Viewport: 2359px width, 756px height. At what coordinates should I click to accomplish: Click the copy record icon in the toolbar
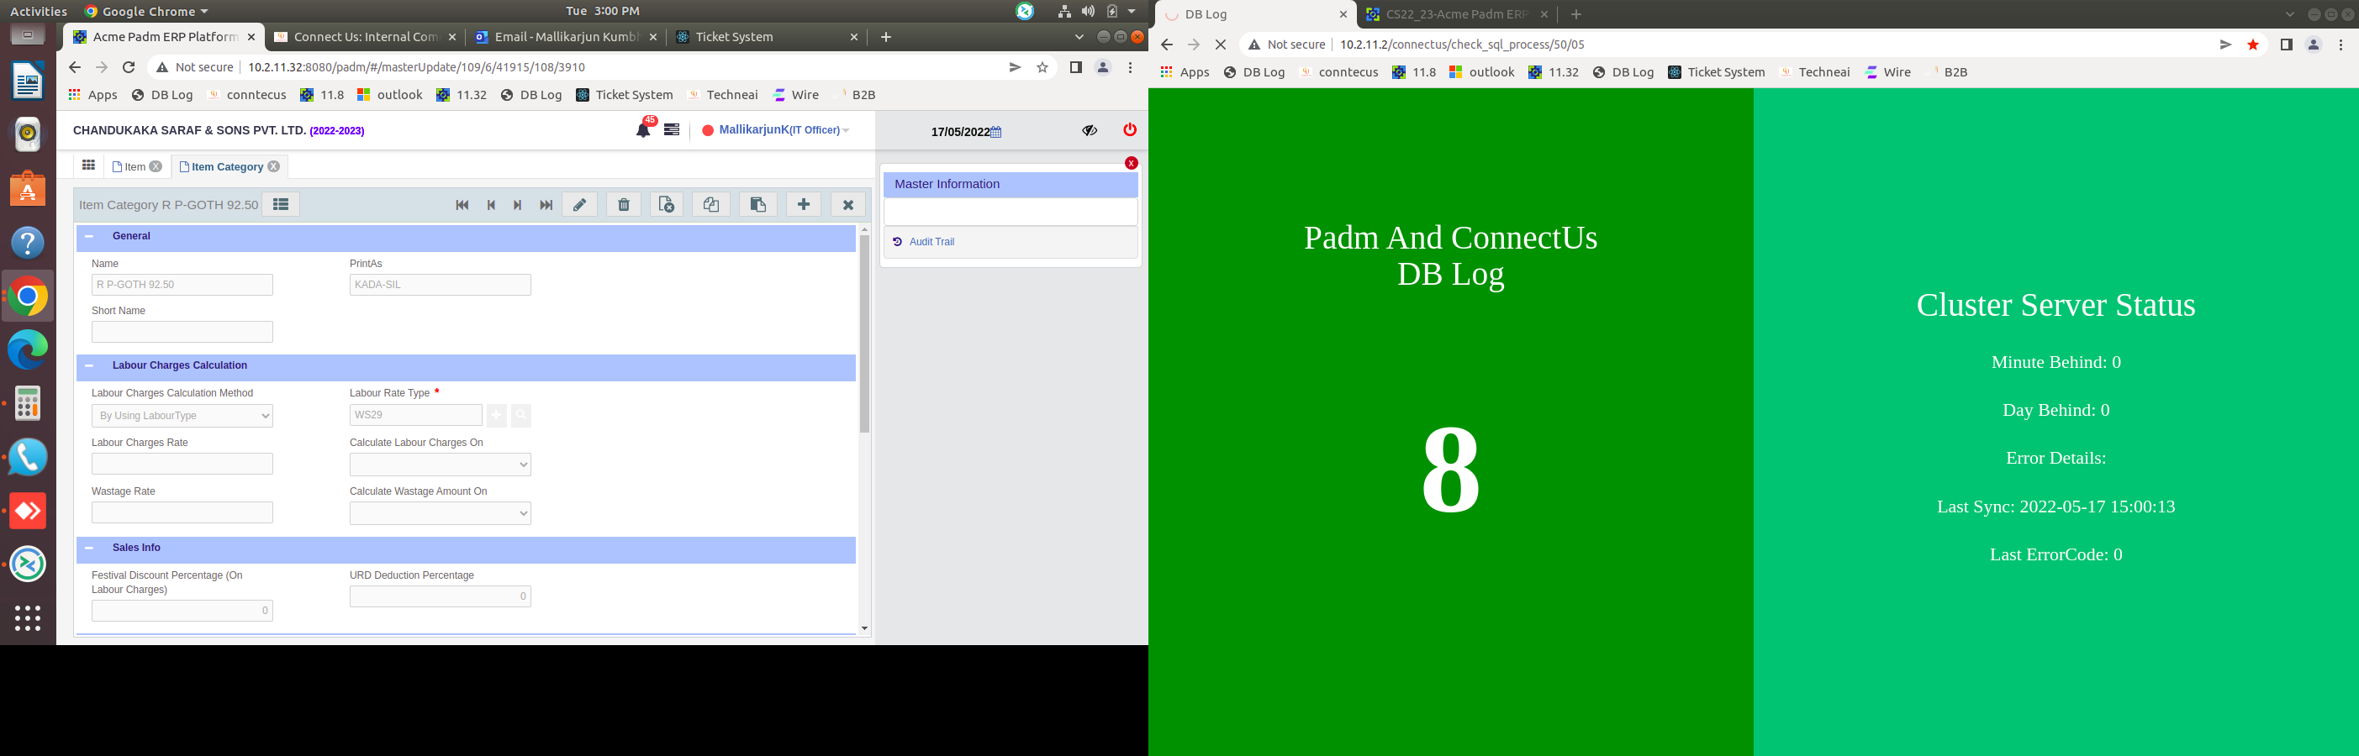pos(711,205)
